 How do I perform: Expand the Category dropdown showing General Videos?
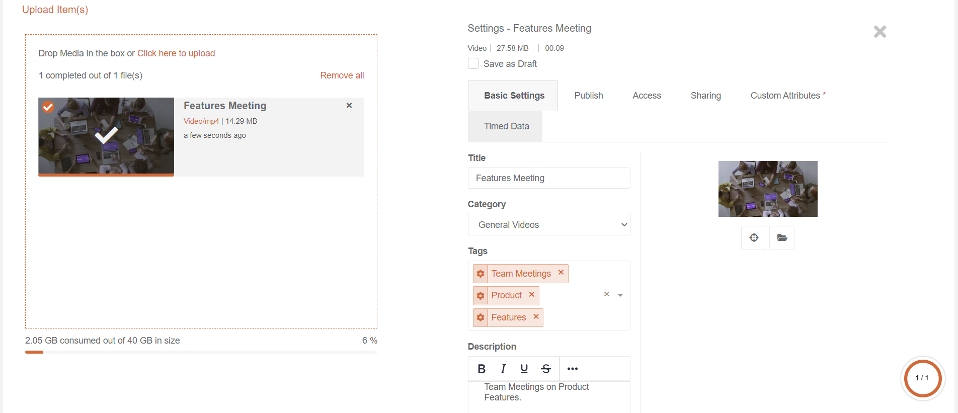click(549, 225)
